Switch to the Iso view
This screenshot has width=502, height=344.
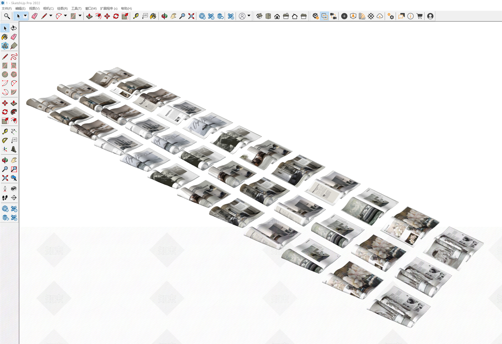(259, 16)
